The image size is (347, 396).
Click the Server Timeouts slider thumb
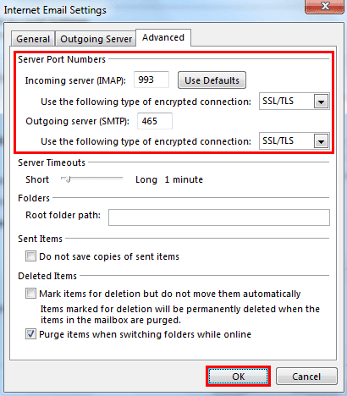pos(68,179)
